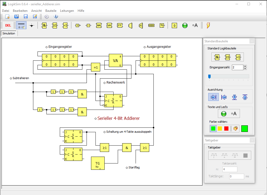Image resolution: width=267 pixels, height=195 pixels.
Task: Select the flip-flop FF toolbar component
Action: (120, 25)
